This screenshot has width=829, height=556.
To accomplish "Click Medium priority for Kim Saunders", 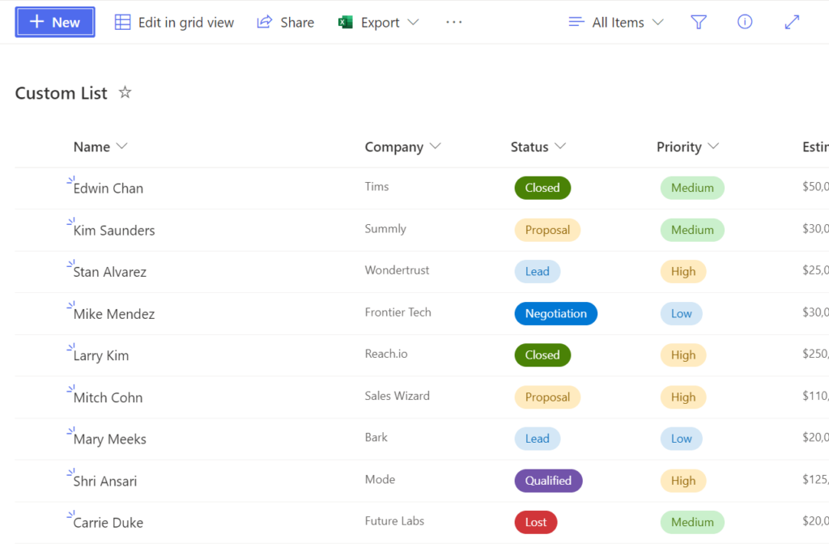I will 692,230.
